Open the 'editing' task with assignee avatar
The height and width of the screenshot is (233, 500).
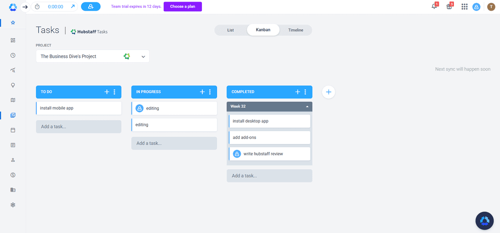coord(174,108)
